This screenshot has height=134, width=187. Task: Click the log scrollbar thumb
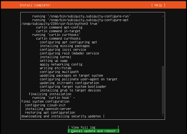tap(163, 90)
